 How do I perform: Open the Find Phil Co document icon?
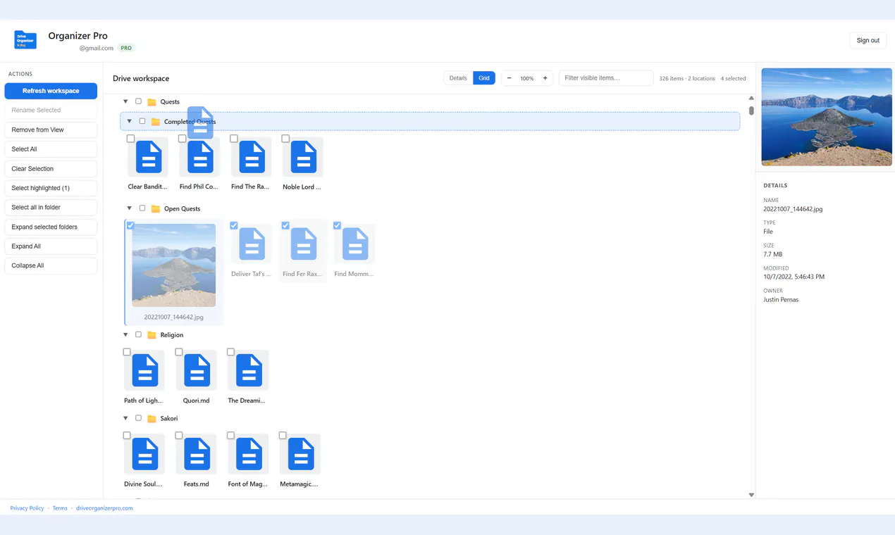coord(200,157)
